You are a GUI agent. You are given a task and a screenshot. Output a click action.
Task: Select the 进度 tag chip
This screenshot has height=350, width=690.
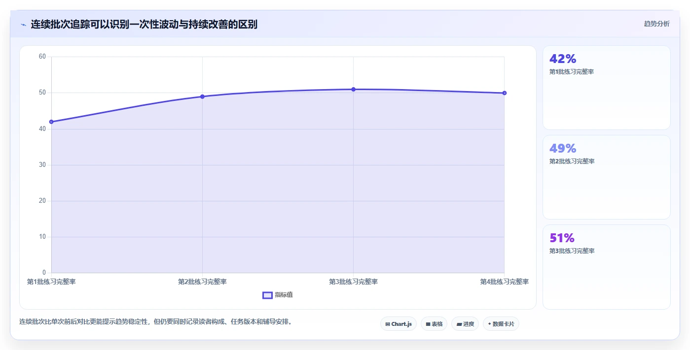[465, 324]
